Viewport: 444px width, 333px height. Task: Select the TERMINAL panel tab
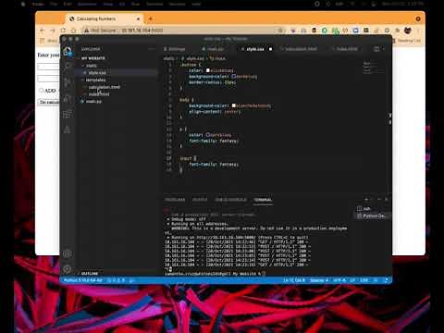[263, 200]
